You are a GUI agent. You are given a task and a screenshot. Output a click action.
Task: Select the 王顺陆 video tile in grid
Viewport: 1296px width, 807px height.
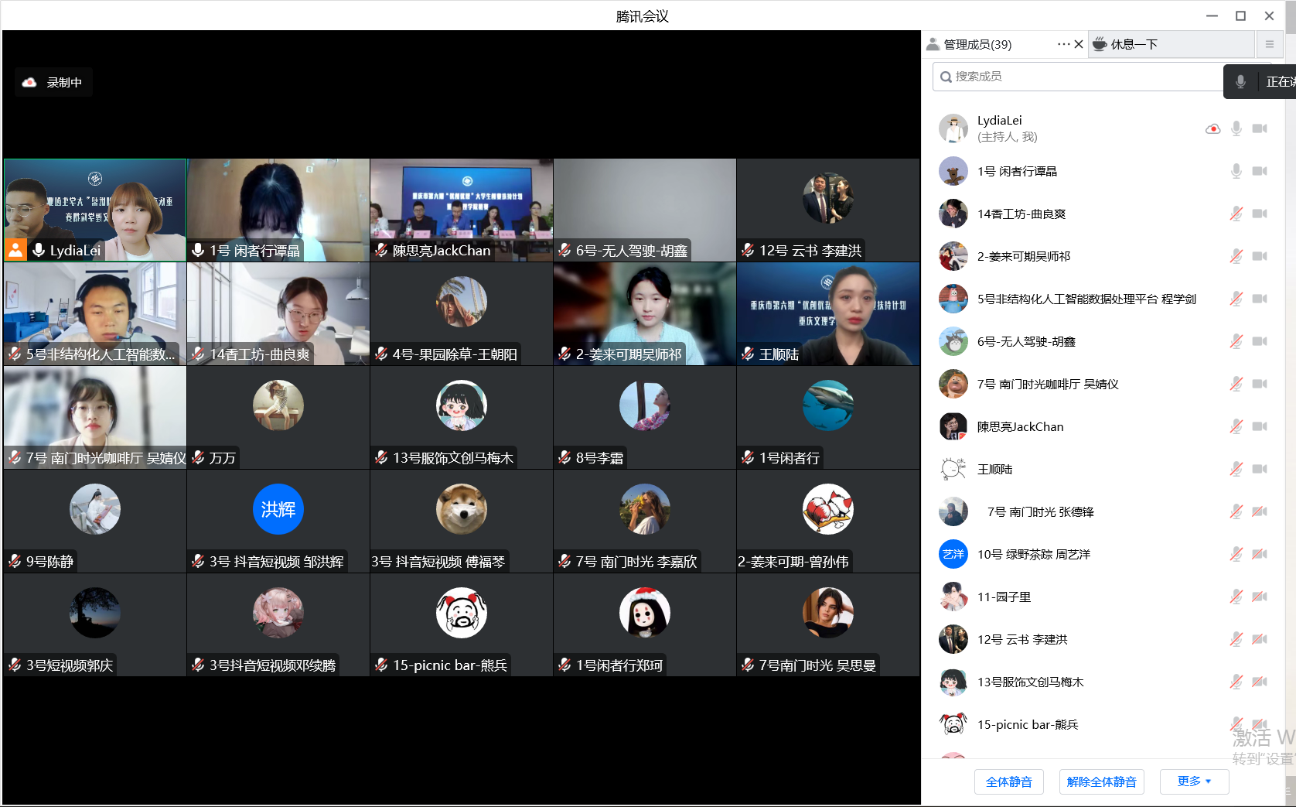828,313
